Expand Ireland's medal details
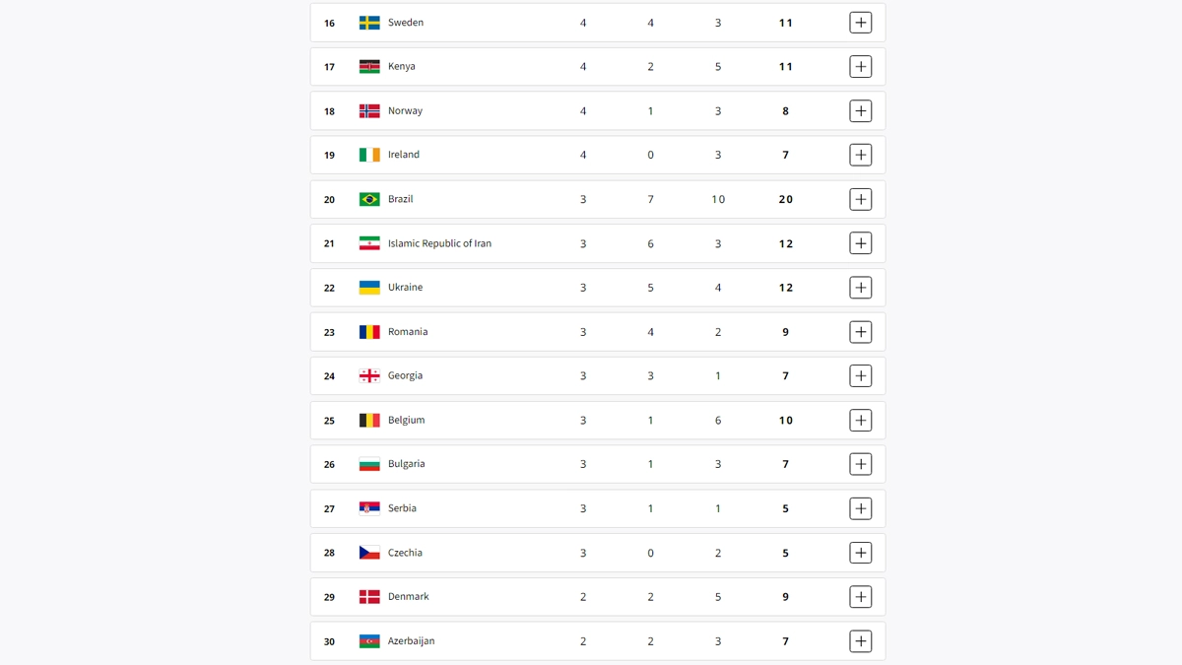 860,155
